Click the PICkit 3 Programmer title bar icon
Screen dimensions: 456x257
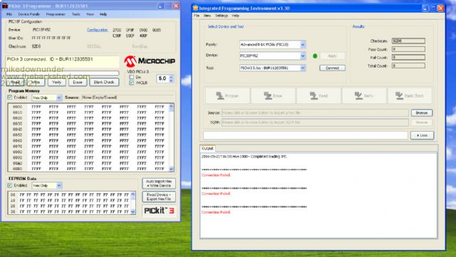click(x=4, y=6)
